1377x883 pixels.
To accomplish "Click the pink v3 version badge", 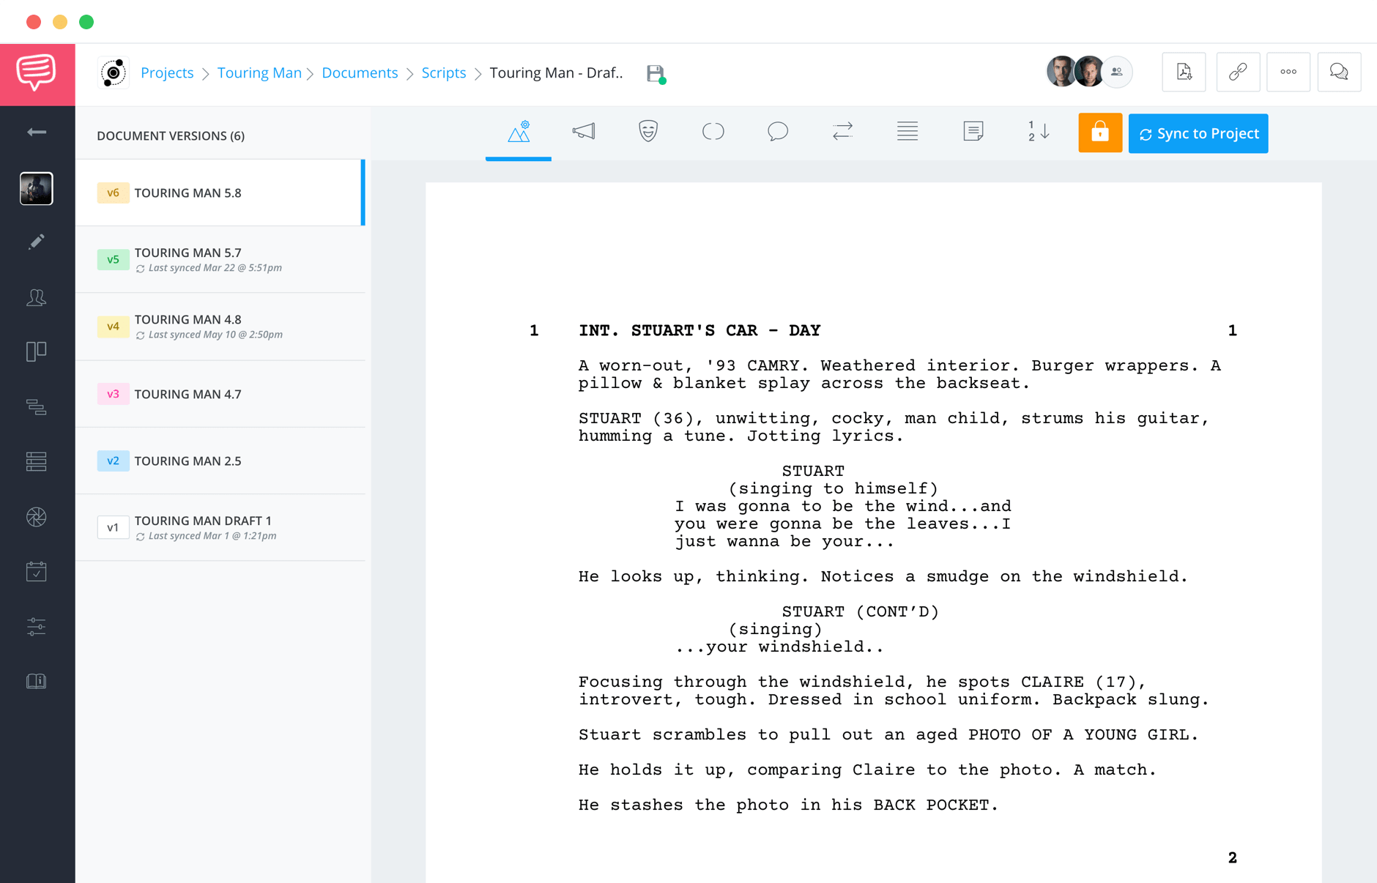I will pos(113,394).
